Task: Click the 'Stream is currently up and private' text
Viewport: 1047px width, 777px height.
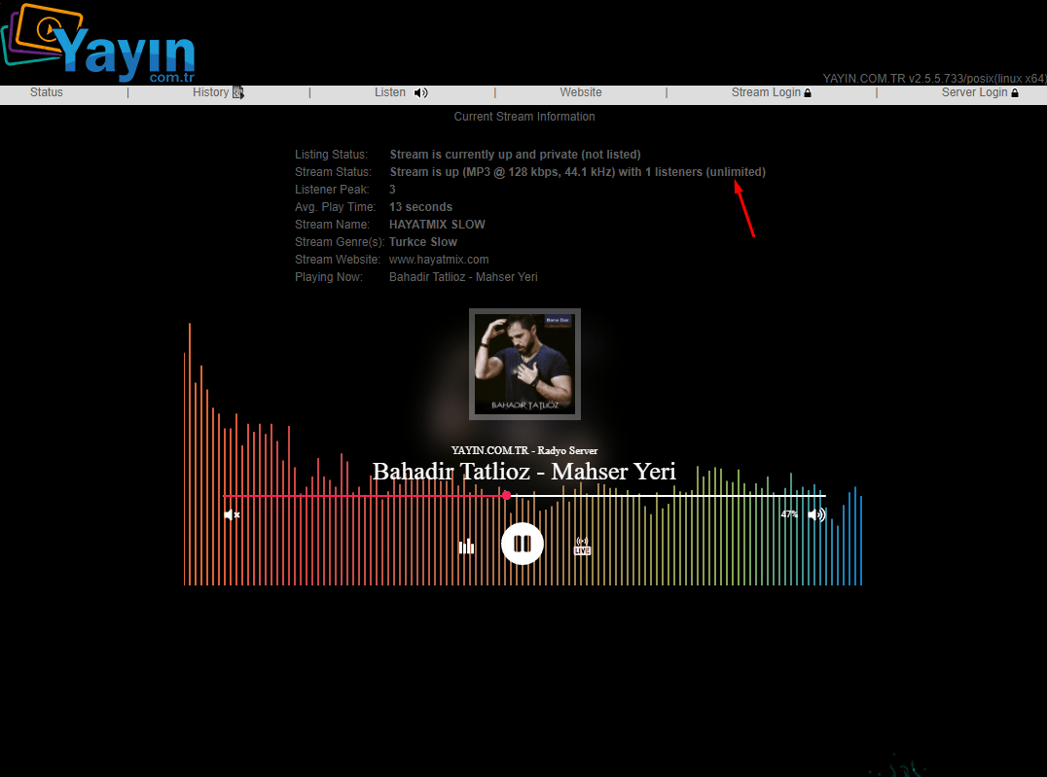Action: [x=515, y=155]
